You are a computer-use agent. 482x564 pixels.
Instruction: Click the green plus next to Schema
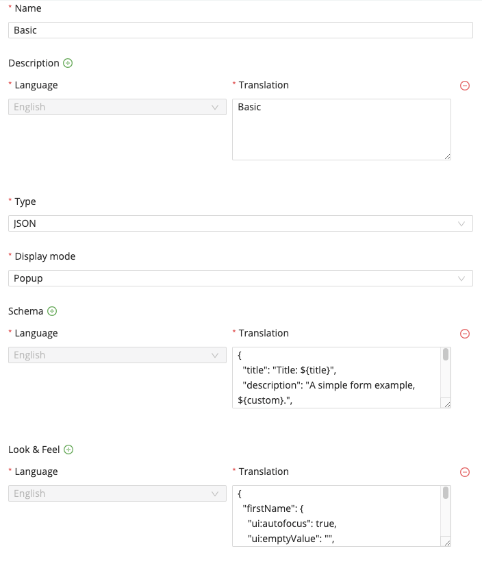pos(52,310)
